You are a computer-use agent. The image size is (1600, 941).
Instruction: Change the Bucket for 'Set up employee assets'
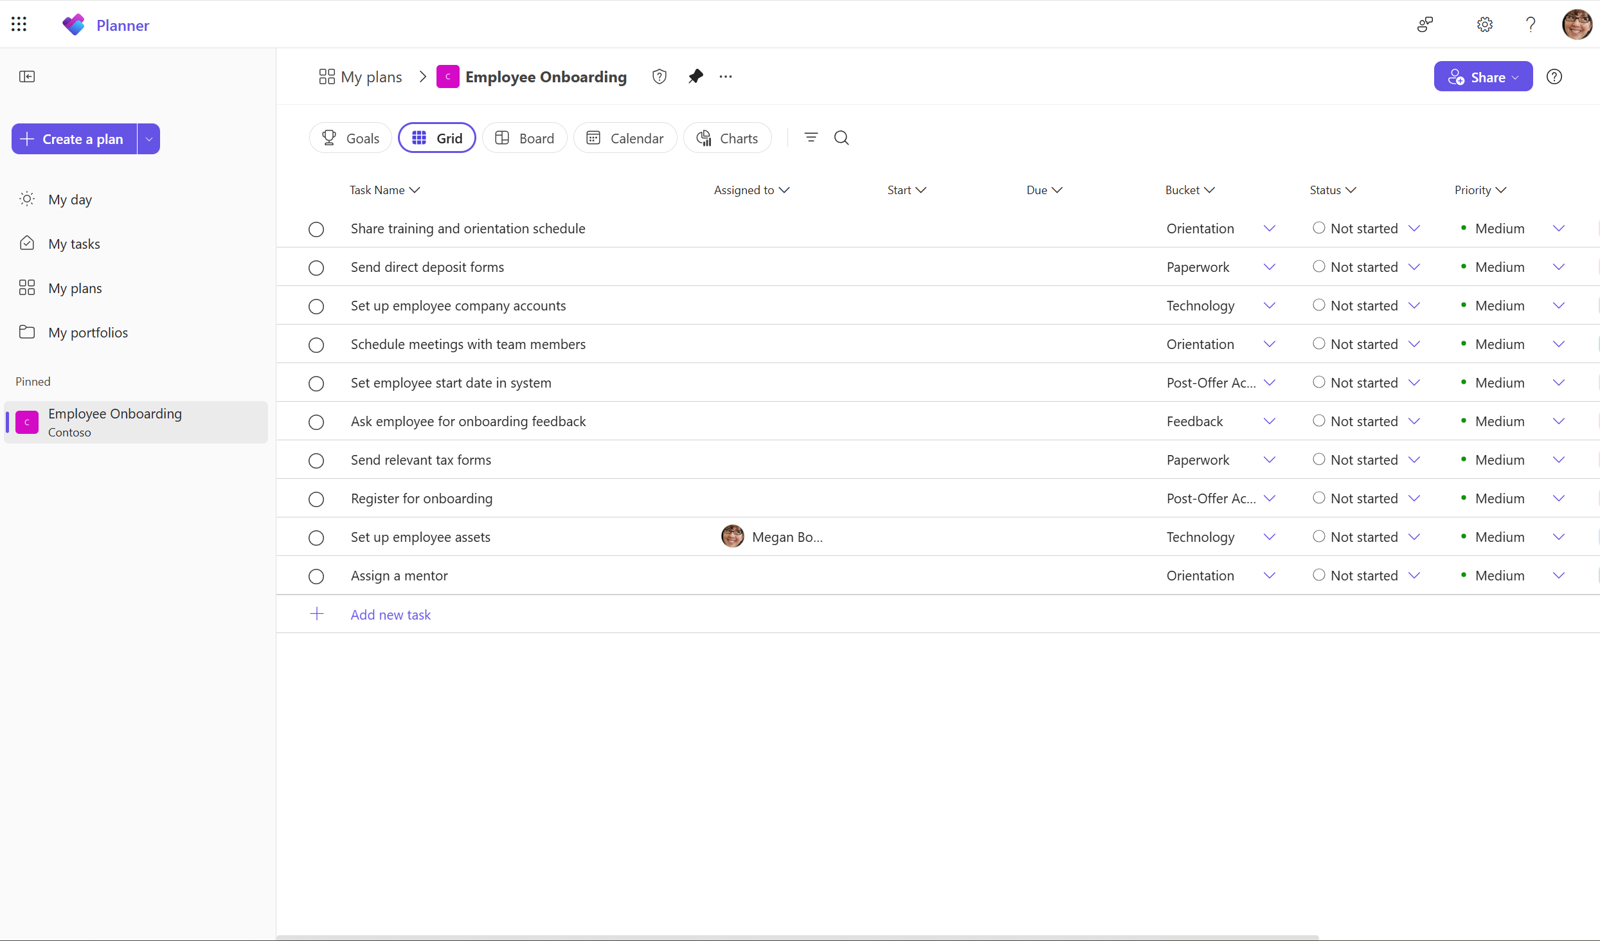pyautogui.click(x=1270, y=537)
